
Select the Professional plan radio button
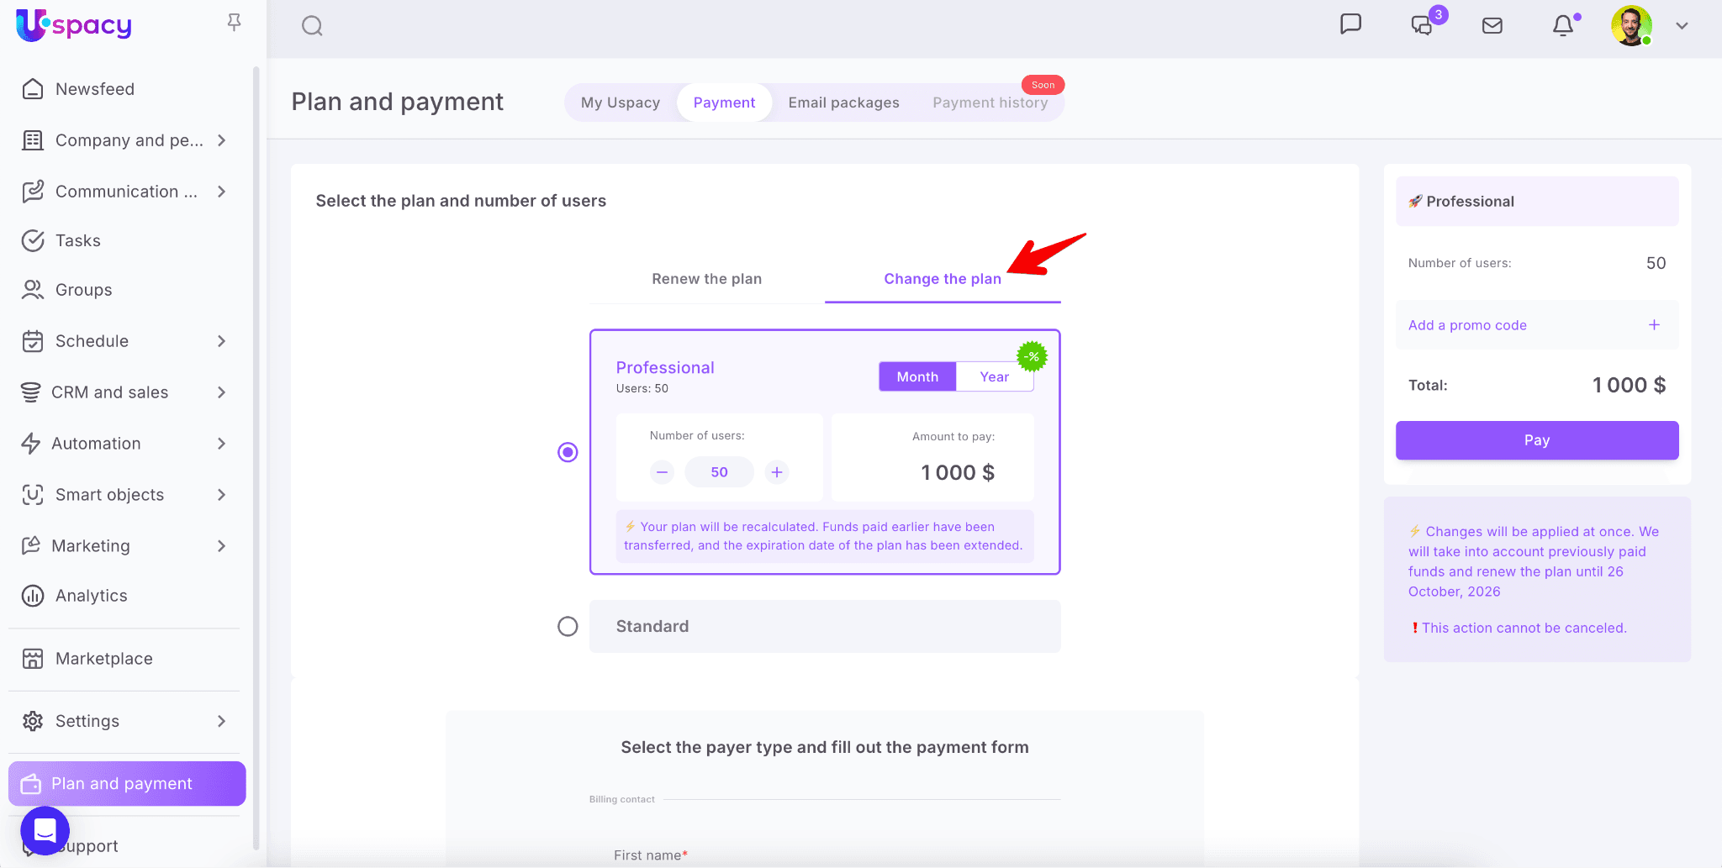tap(568, 453)
